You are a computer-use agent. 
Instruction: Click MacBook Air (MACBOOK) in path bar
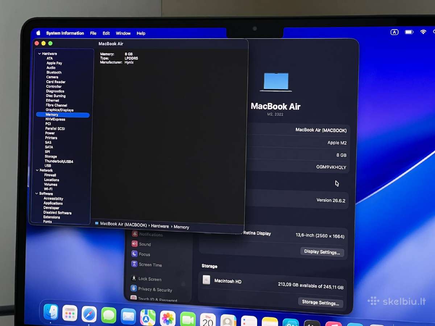[x=123, y=224]
